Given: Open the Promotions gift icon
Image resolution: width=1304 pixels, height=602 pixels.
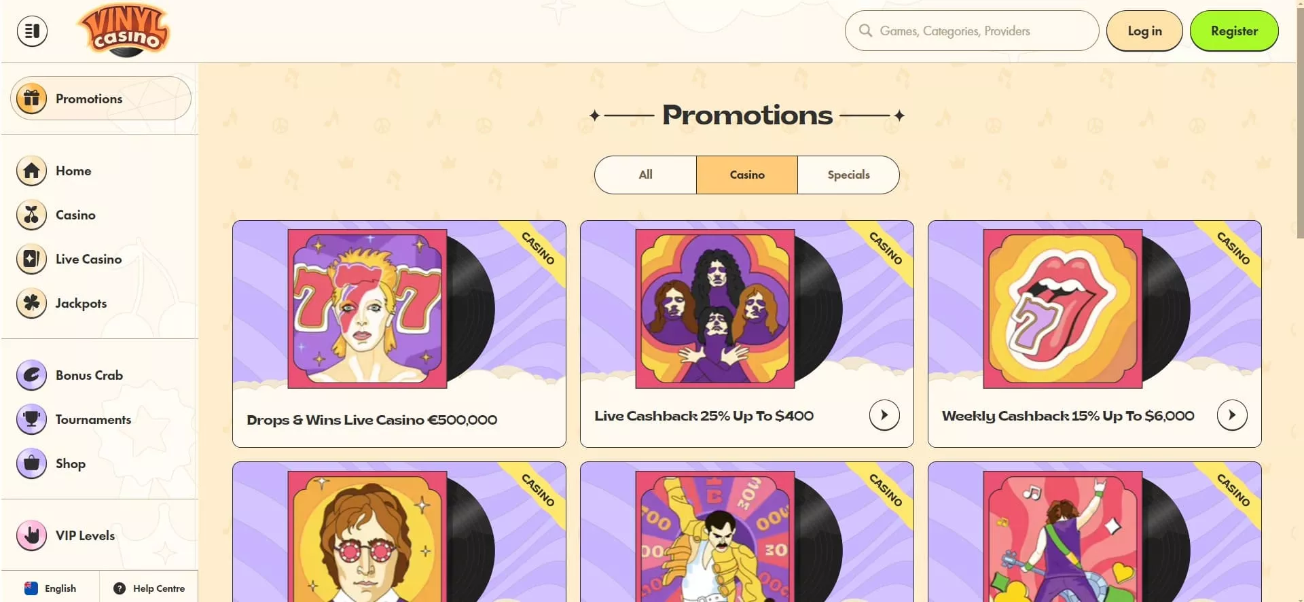Looking at the screenshot, I should [32, 99].
